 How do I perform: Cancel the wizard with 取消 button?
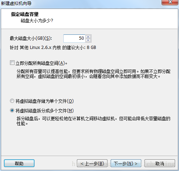point(160,163)
